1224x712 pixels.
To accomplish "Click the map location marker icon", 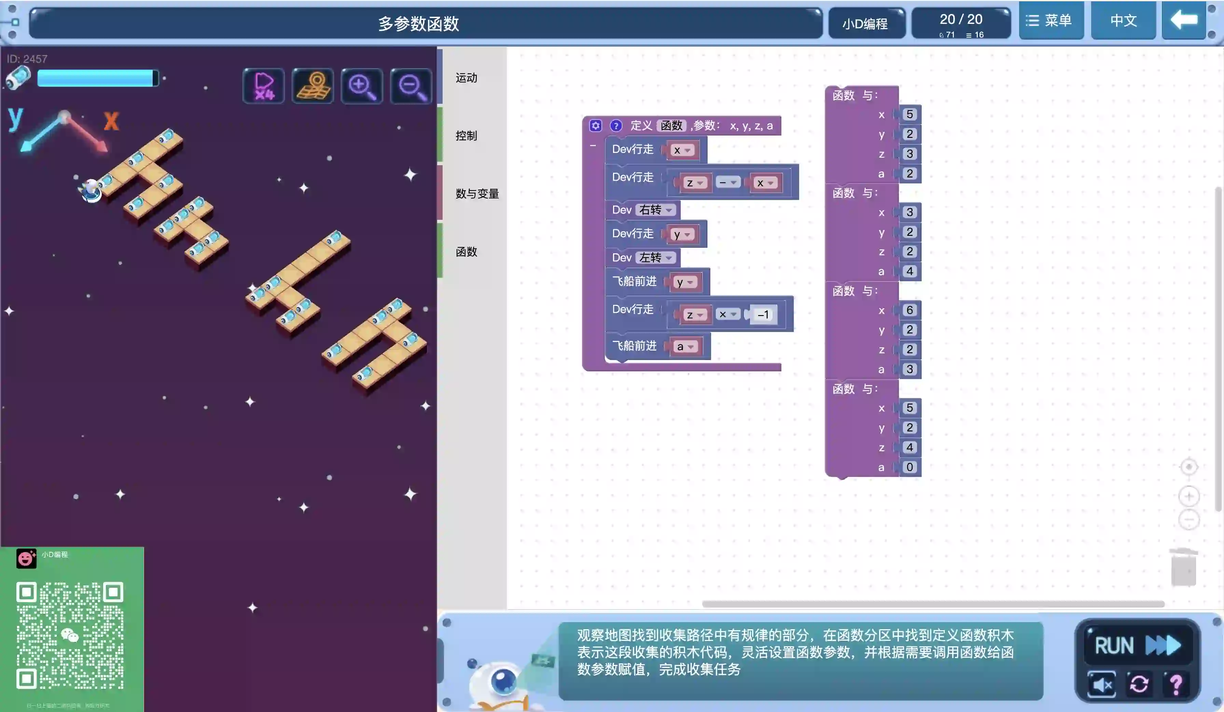I will [313, 86].
